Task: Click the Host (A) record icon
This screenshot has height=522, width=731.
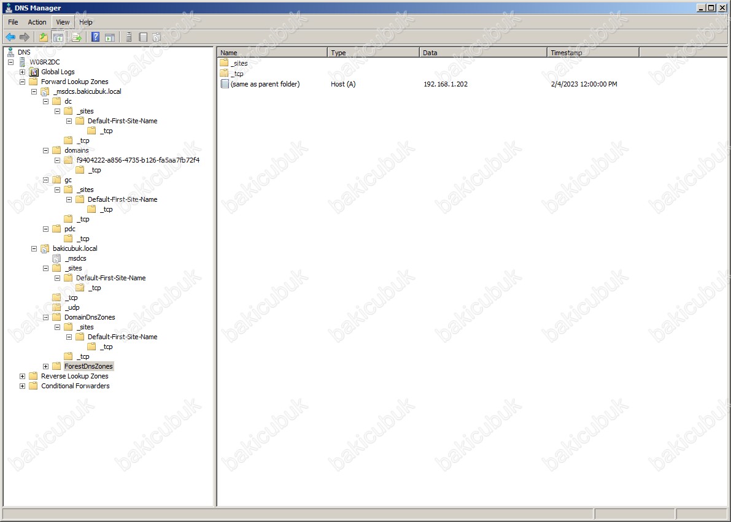Action: click(x=224, y=84)
